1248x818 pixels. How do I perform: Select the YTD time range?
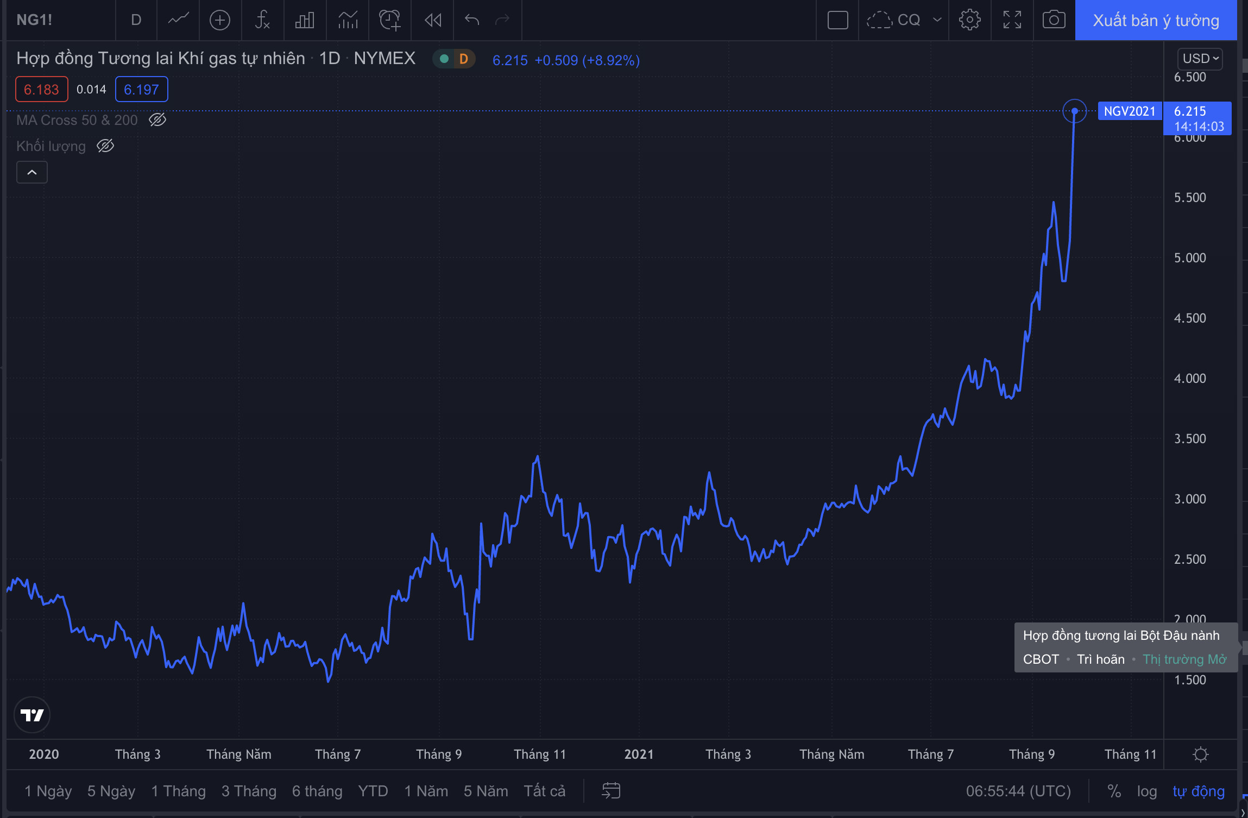(373, 791)
